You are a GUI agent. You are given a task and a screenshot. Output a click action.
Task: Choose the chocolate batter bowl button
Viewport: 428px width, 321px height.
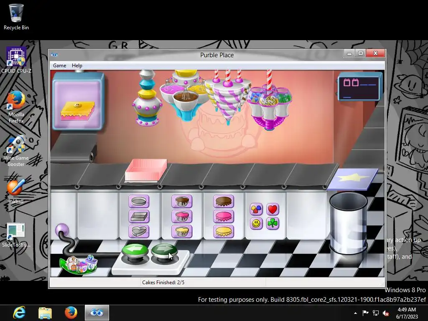pyautogui.click(x=182, y=201)
